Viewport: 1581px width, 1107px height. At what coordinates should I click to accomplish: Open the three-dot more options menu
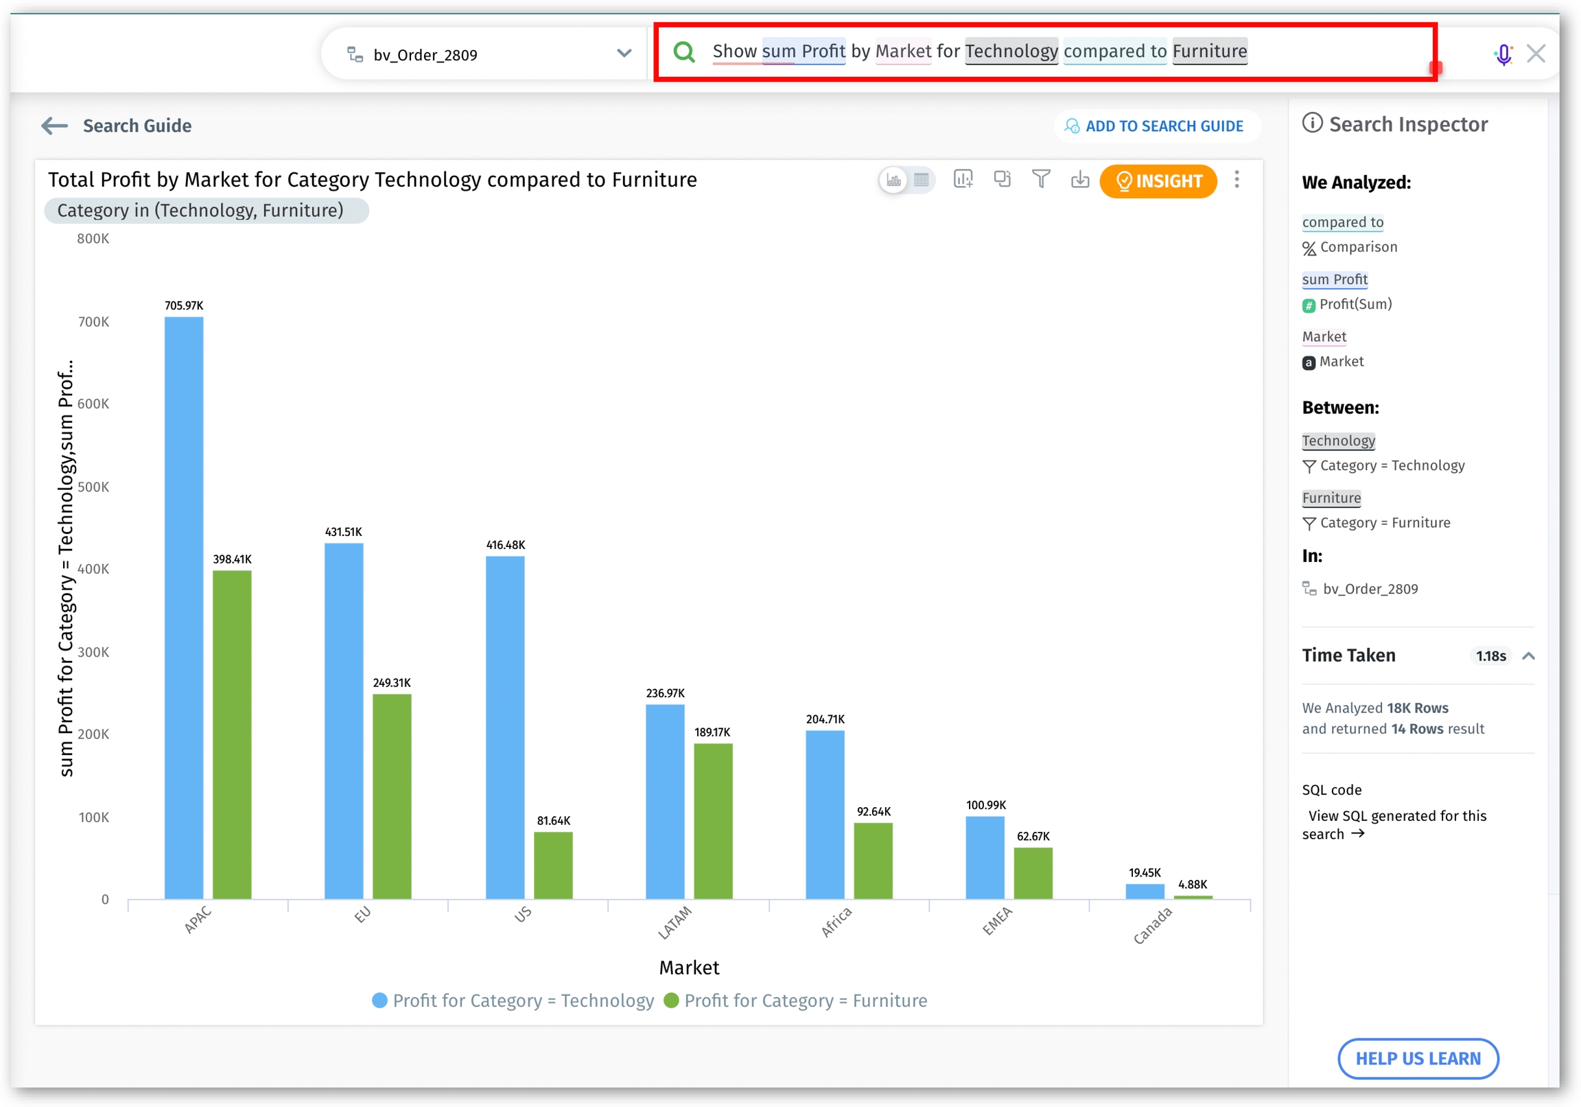1236,180
